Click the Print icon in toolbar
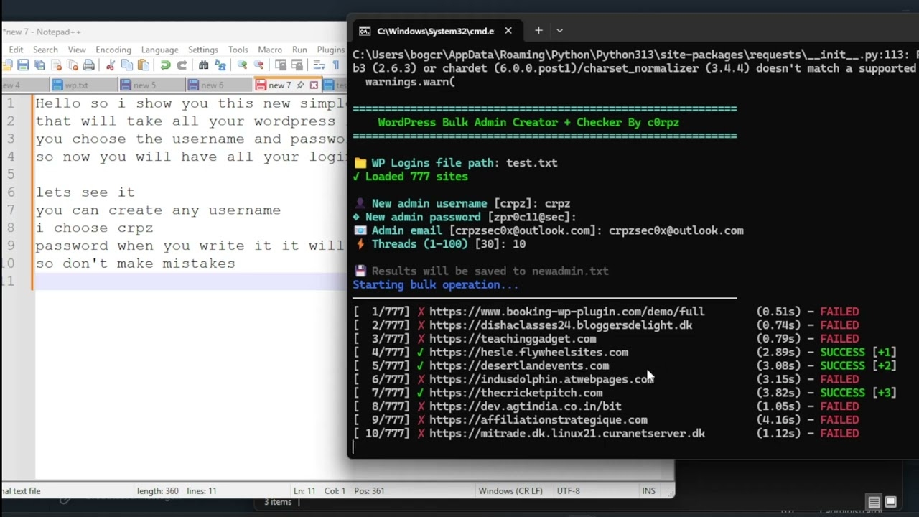 click(88, 65)
